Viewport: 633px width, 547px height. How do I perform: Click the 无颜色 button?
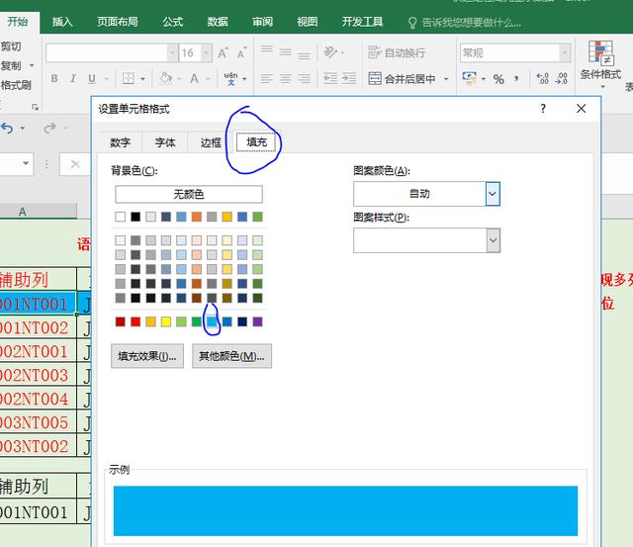tap(189, 194)
